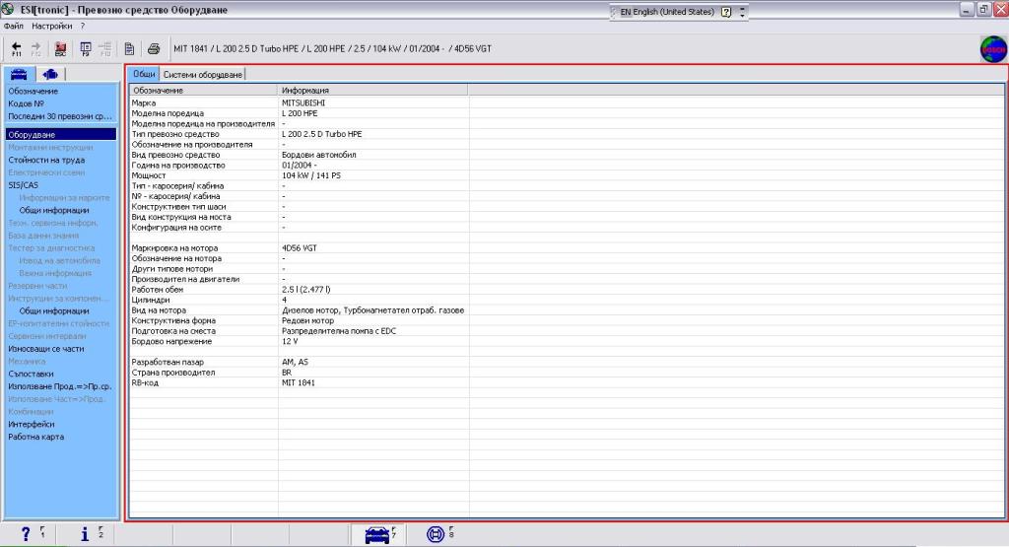Open Износващи се части in sidebar
The height and width of the screenshot is (547, 1009).
coord(45,349)
